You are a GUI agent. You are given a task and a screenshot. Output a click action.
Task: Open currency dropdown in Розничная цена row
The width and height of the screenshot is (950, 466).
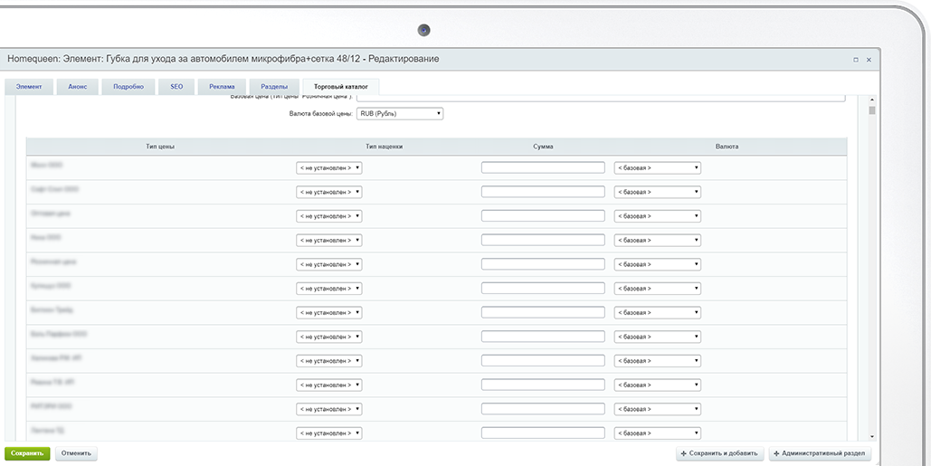[658, 264]
